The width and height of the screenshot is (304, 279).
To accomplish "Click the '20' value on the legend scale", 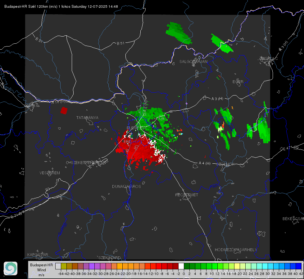I will (x=240, y=274).
